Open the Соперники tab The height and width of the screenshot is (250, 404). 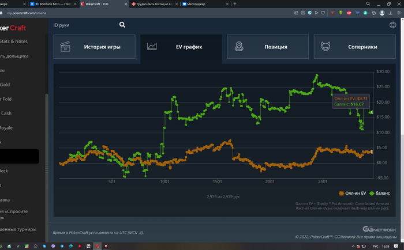click(x=354, y=47)
